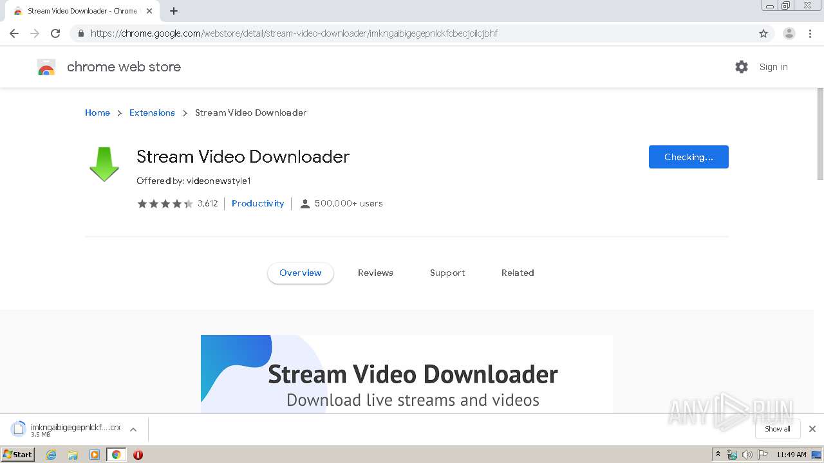Open the star rating reviews
Image resolution: width=824 pixels, height=463 pixels.
click(165, 203)
